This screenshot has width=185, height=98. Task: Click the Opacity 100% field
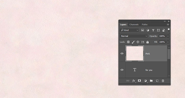tap(162, 36)
